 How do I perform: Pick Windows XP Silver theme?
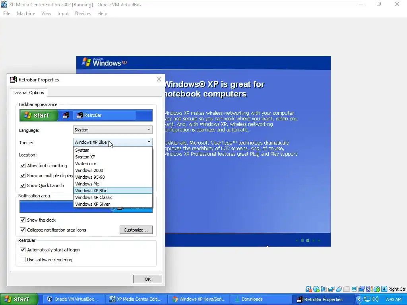pyautogui.click(x=112, y=204)
